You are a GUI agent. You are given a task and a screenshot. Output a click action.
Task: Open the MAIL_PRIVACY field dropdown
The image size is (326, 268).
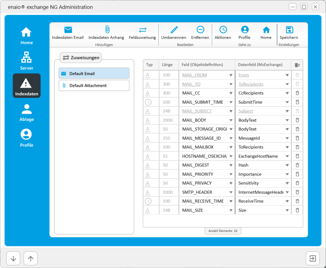click(x=231, y=183)
